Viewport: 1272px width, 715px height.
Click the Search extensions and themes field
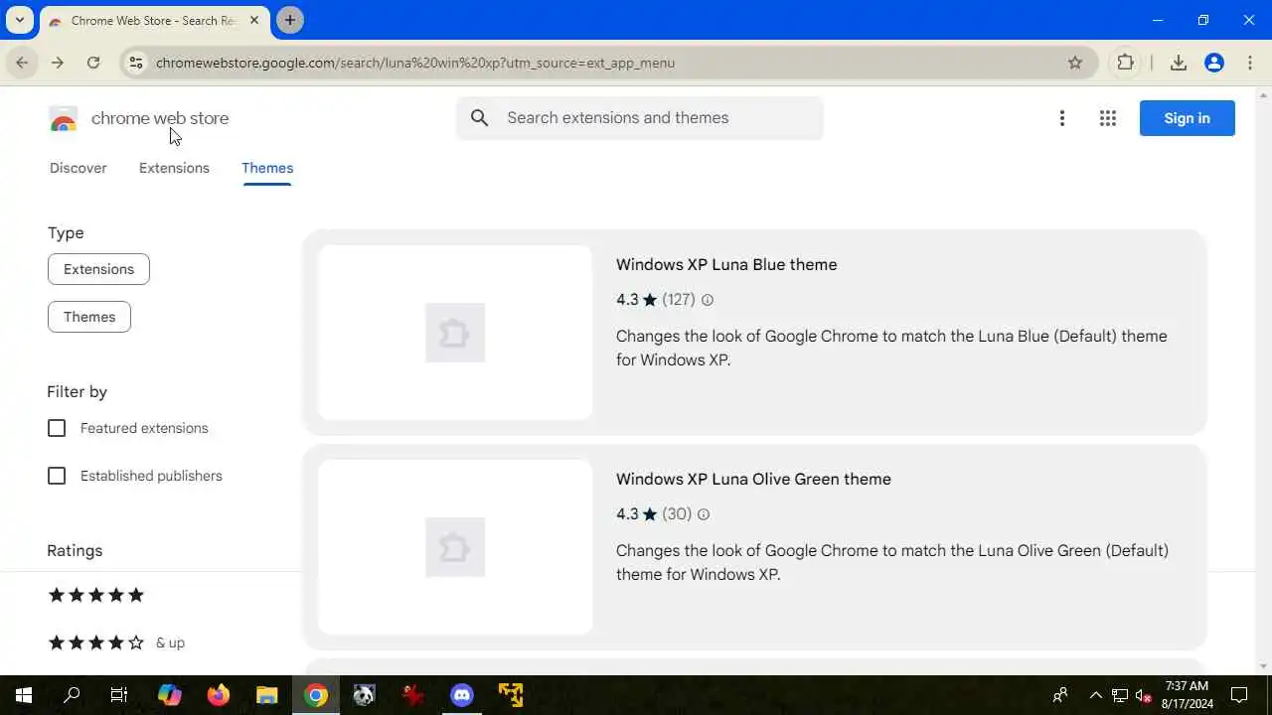point(640,118)
